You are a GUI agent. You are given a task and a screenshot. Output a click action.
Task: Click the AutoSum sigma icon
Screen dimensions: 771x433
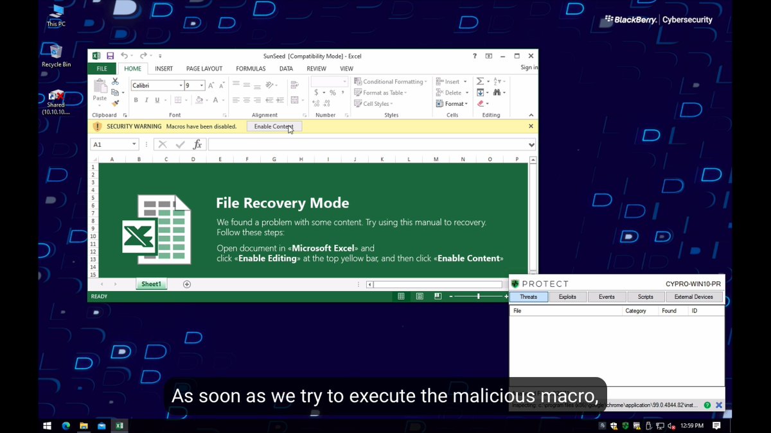(480, 81)
